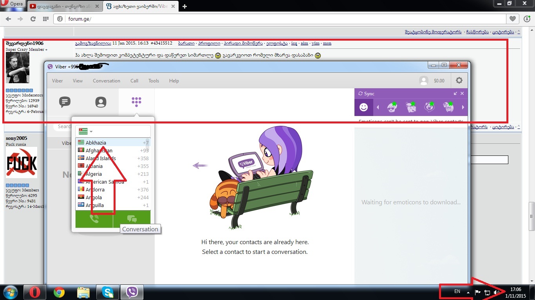Open a new Opera tab

pyautogui.click(x=185, y=6)
